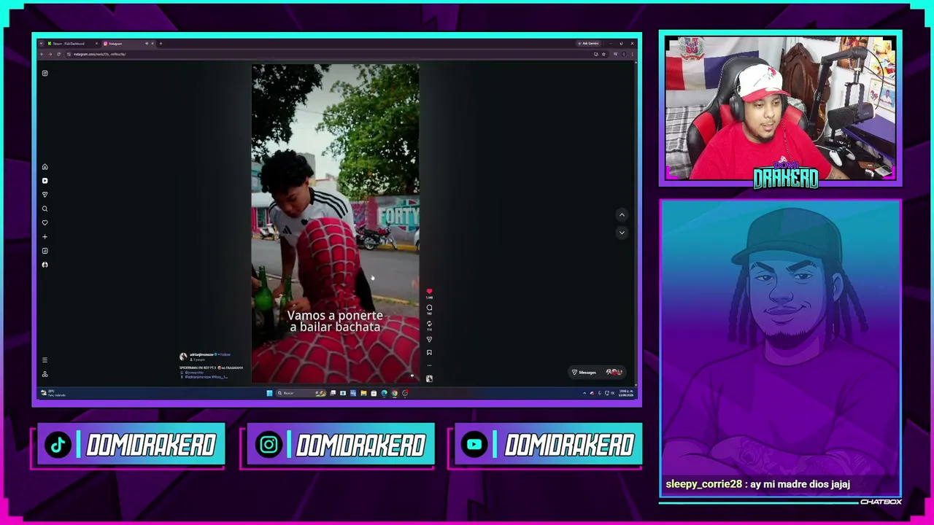Open the Chrome three-dot menu

point(633,54)
